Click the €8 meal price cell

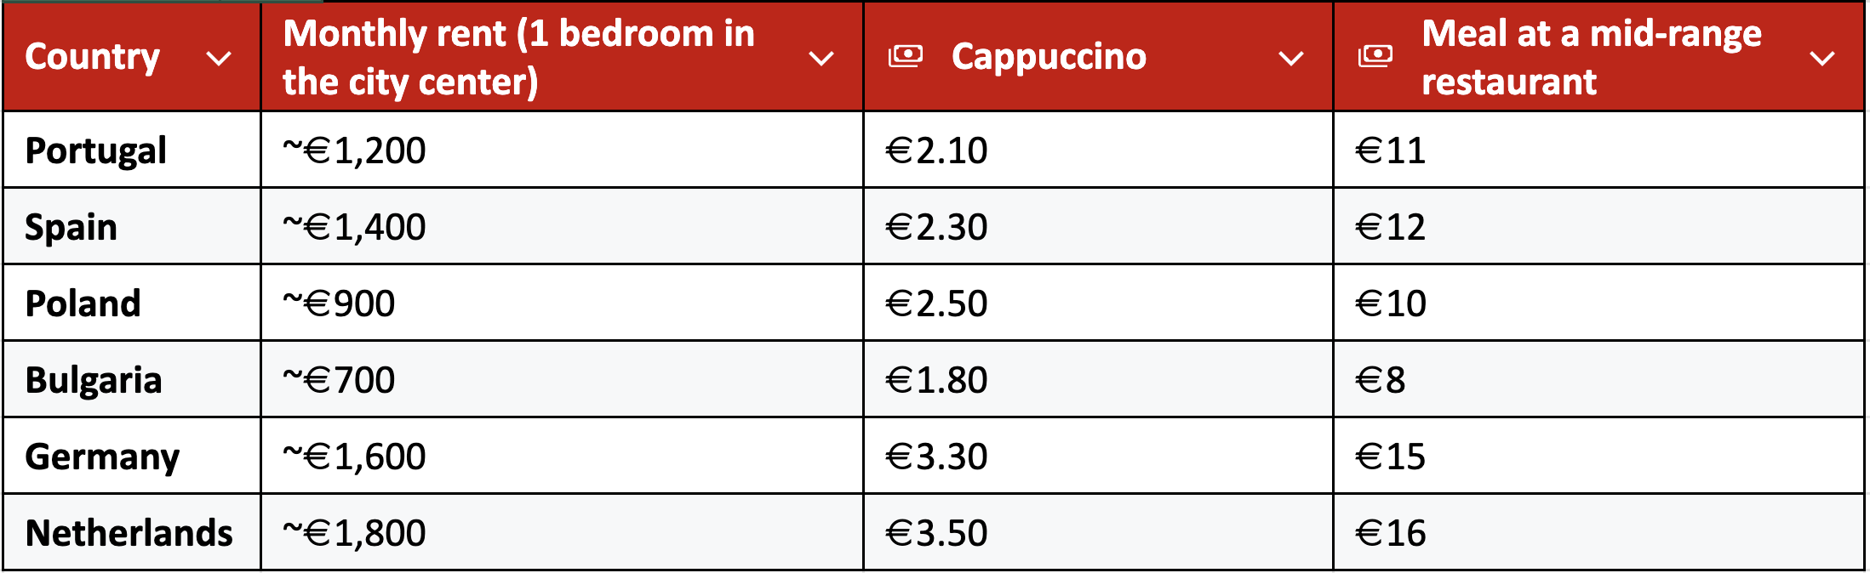pyautogui.click(x=1598, y=379)
